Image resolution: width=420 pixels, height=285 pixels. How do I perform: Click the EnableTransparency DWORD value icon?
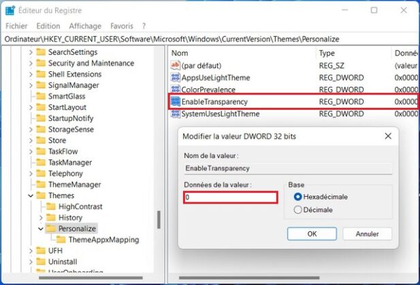[176, 102]
